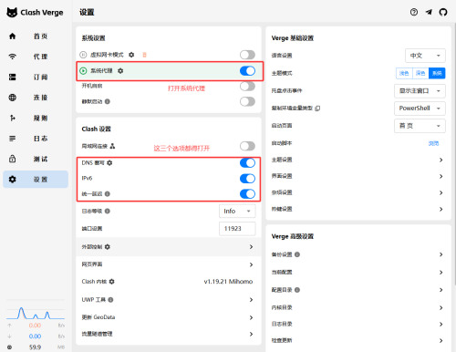Click the info icon beside unified delay (统一延迟)

click(x=108, y=194)
